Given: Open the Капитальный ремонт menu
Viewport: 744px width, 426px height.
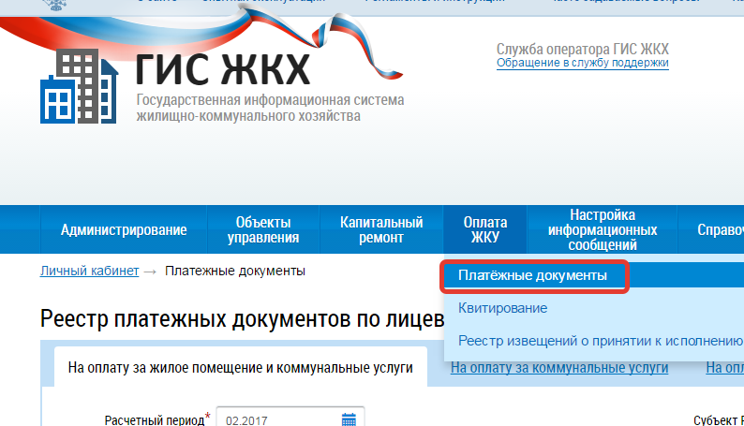Looking at the screenshot, I should click(x=381, y=229).
